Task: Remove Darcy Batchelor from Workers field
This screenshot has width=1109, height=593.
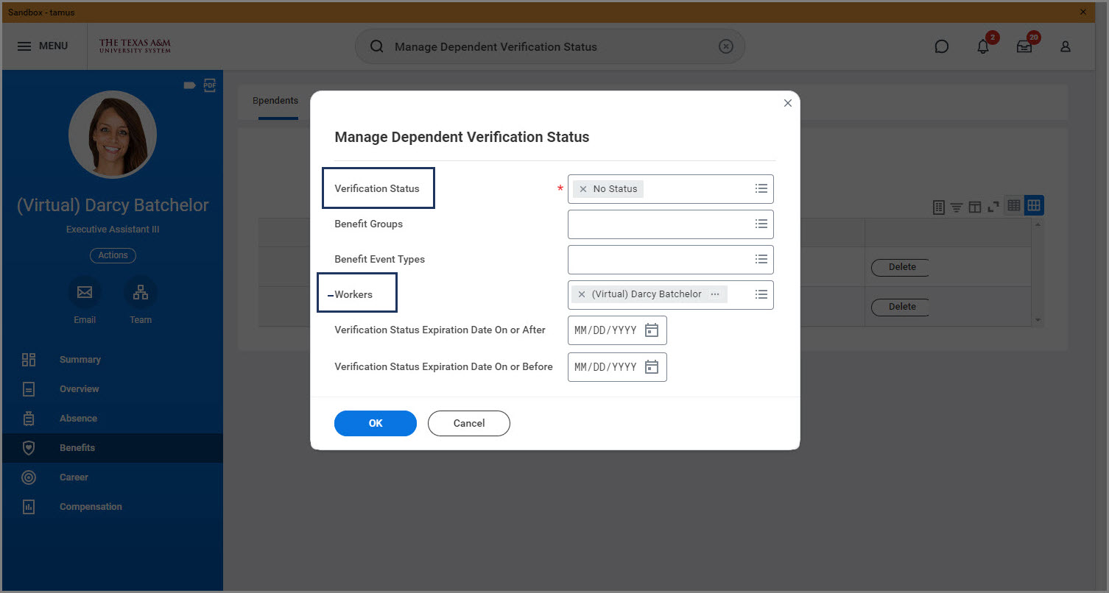Action: [582, 294]
